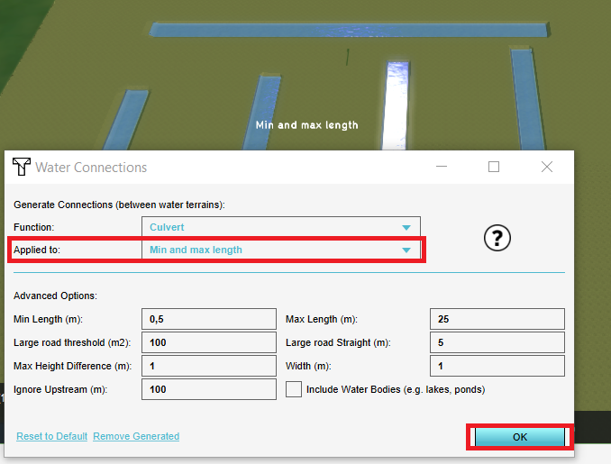Select the Min Length input field
The width and height of the screenshot is (611, 464).
(x=208, y=319)
